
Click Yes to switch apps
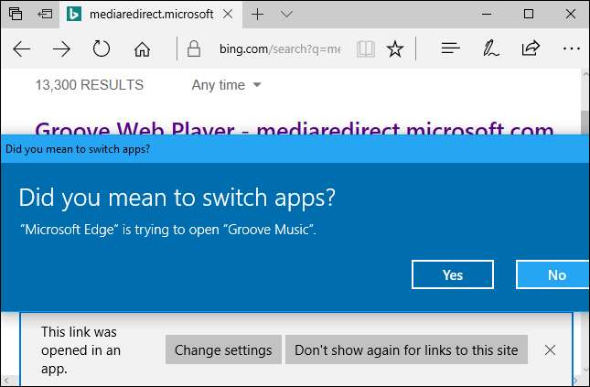pos(453,274)
